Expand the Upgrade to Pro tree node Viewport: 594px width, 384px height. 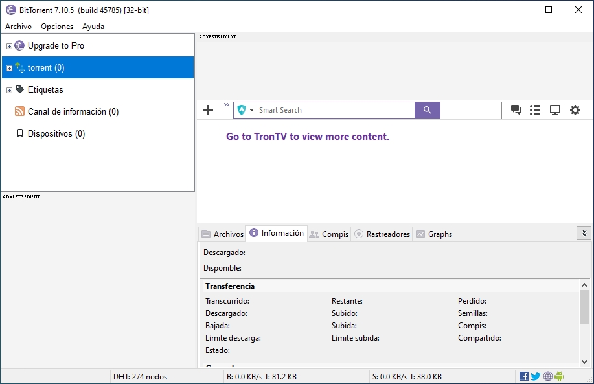10,46
